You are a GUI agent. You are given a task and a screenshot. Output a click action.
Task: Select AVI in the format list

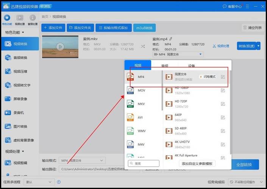point(143,118)
